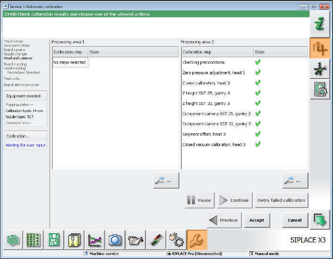333x259 pixels.
Task: Select 'Component camera SST 33, gantry 3' row
Action: coord(245,124)
